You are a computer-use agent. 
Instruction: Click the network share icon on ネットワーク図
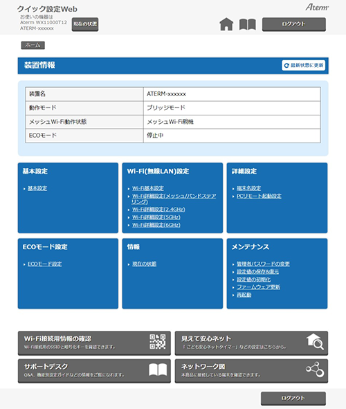[x=315, y=370]
